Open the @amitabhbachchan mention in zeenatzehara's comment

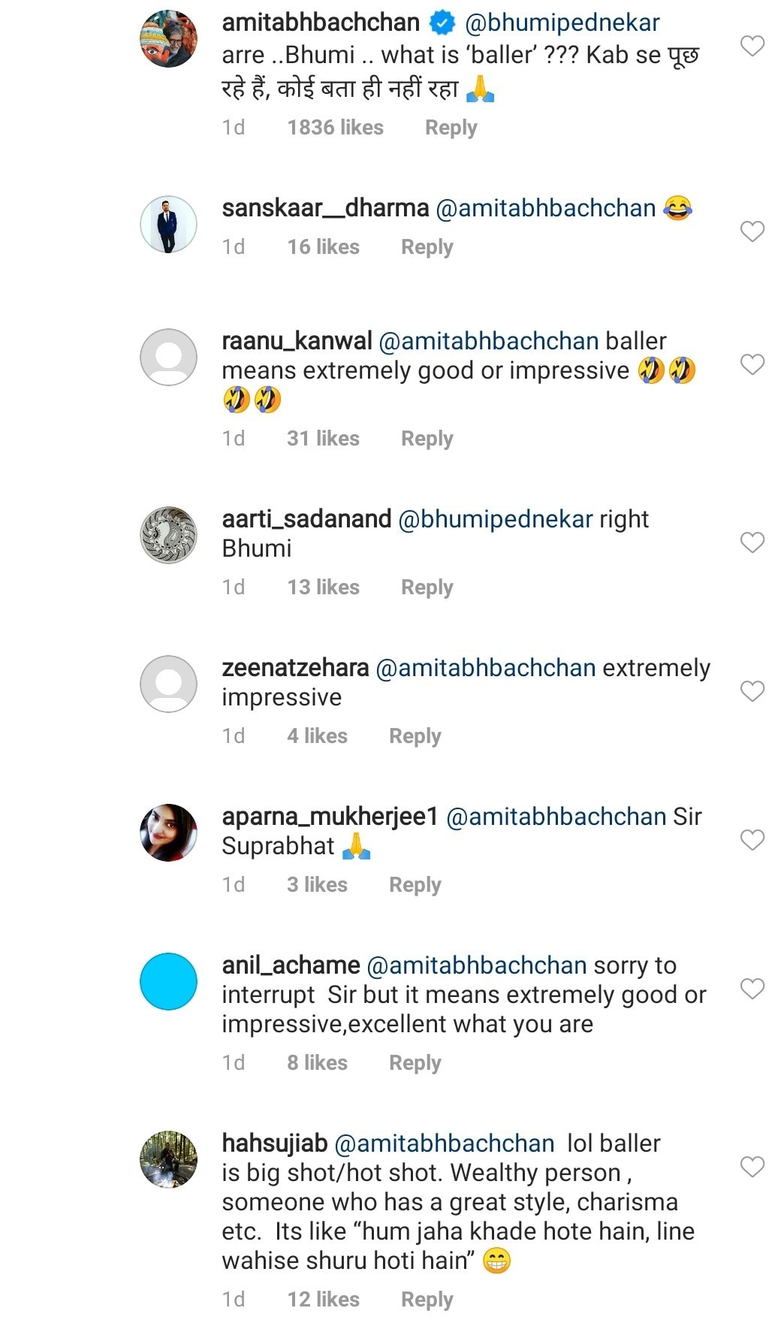[x=485, y=668]
